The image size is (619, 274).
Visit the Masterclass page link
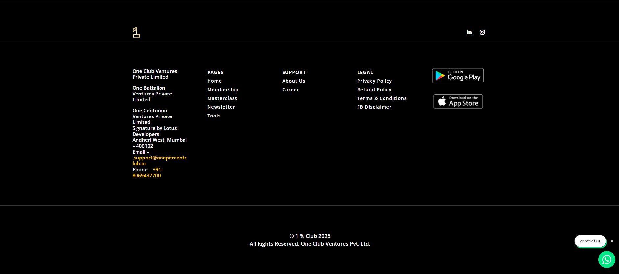click(222, 98)
